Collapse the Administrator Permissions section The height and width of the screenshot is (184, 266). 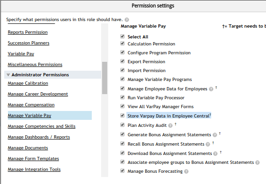[8, 75]
